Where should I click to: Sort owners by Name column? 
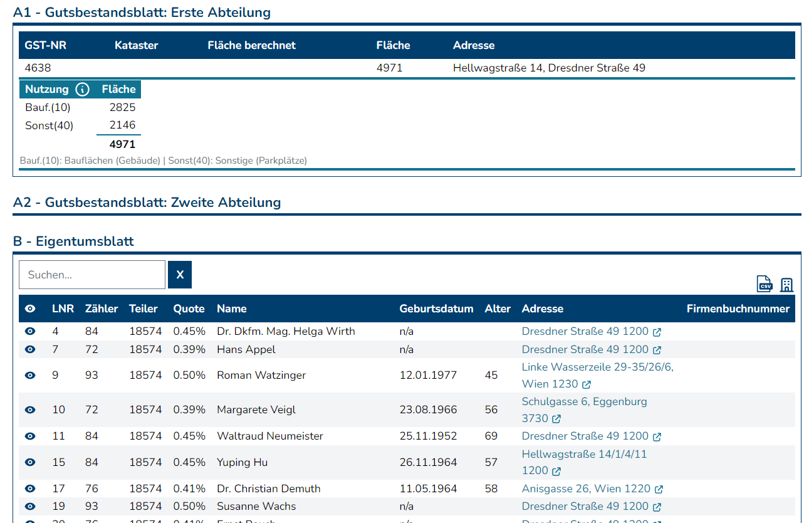tap(232, 309)
